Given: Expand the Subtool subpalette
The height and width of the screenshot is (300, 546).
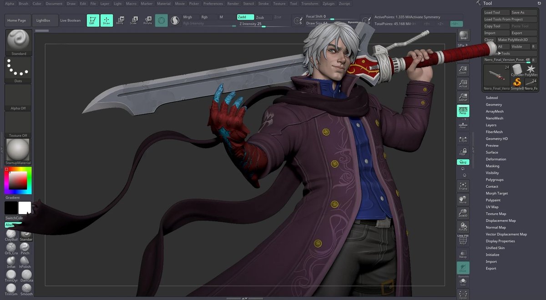Looking at the screenshot, I should pyautogui.click(x=492, y=98).
